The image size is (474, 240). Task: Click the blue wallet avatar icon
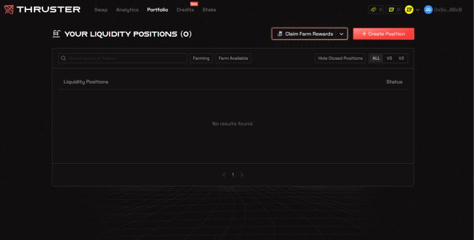pyautogui.click(x=428, y=9)
